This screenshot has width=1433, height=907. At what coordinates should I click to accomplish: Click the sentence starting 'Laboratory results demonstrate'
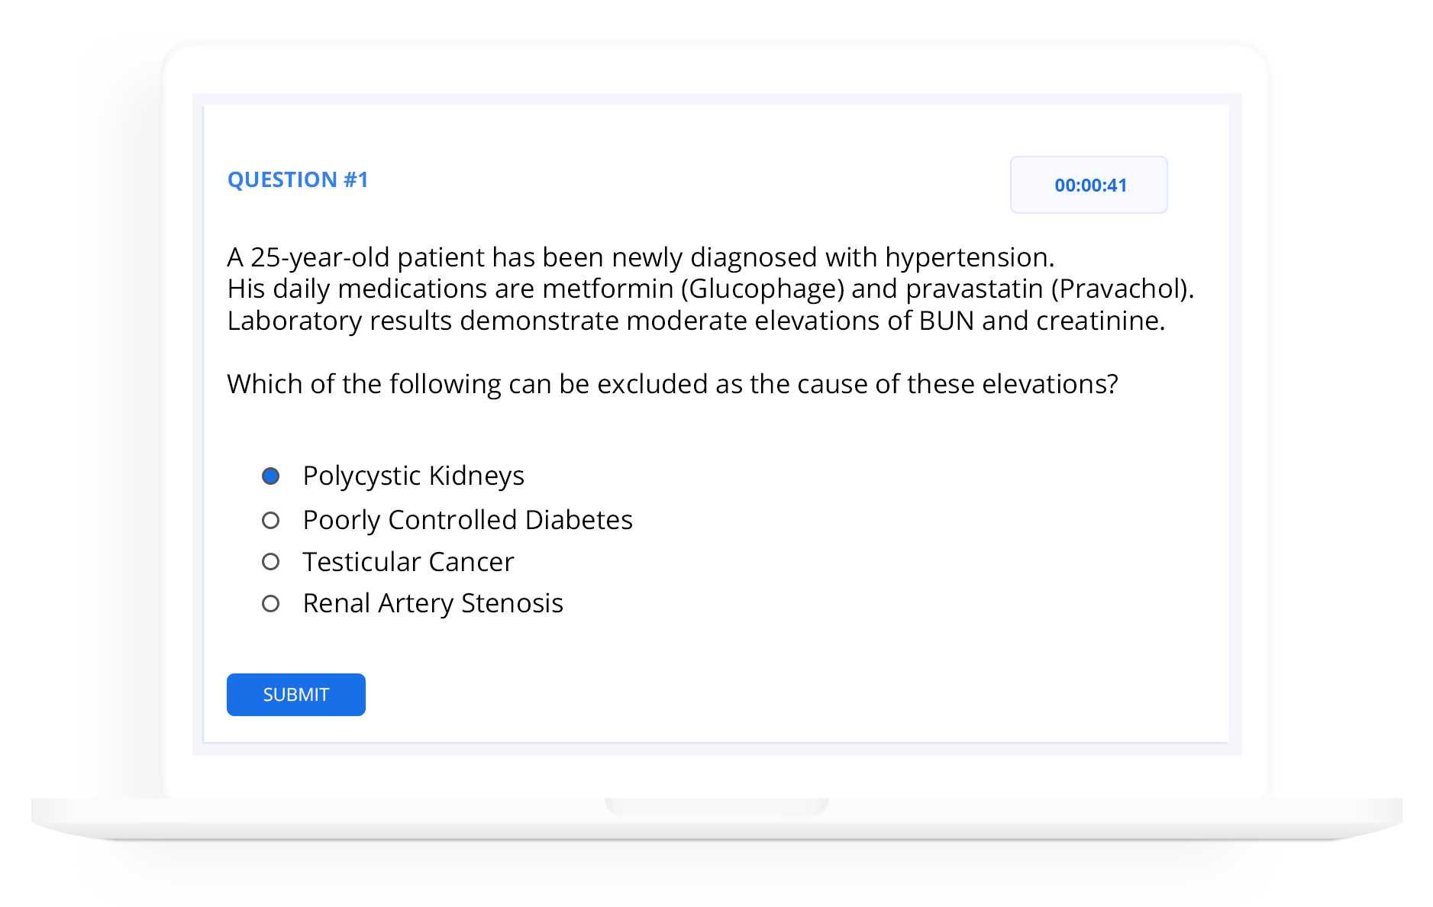[696, 321]
